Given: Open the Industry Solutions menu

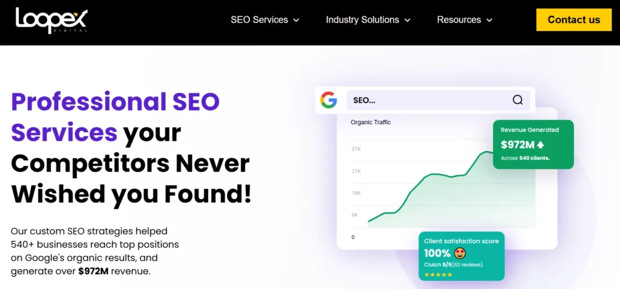Looking at the screenshot, I should point(362,20).
